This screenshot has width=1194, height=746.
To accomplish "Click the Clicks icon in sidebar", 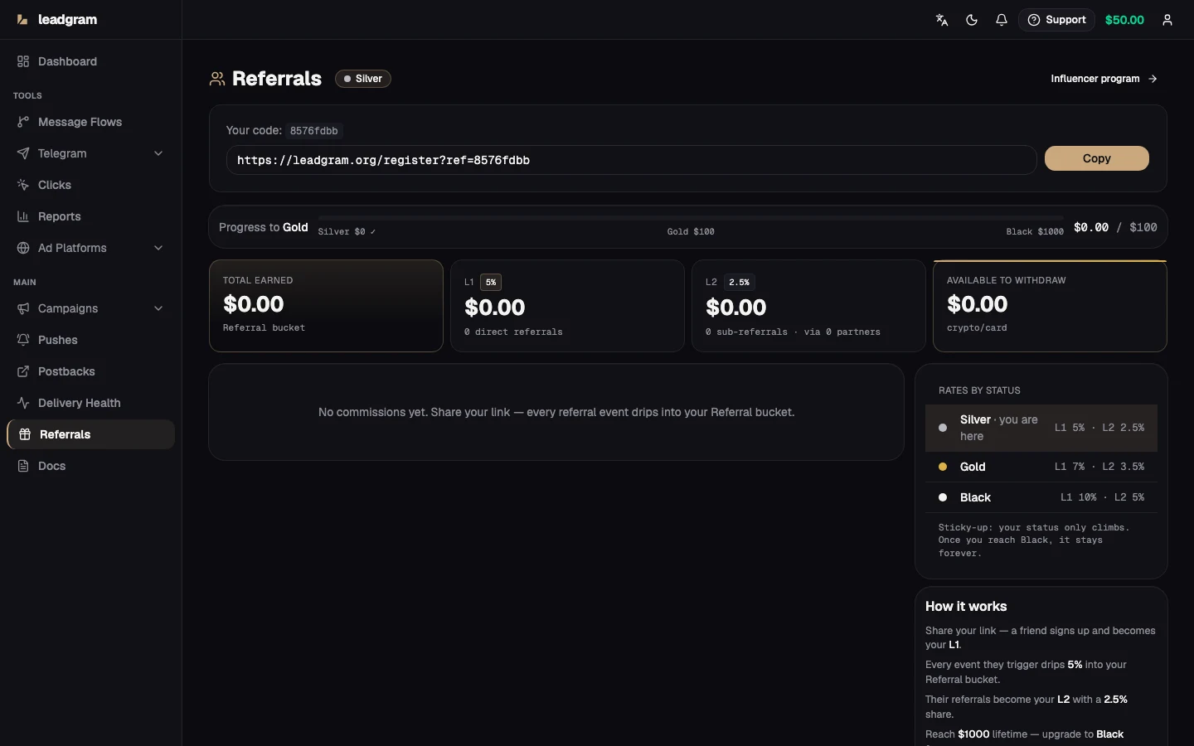I will tap(23, 185).
